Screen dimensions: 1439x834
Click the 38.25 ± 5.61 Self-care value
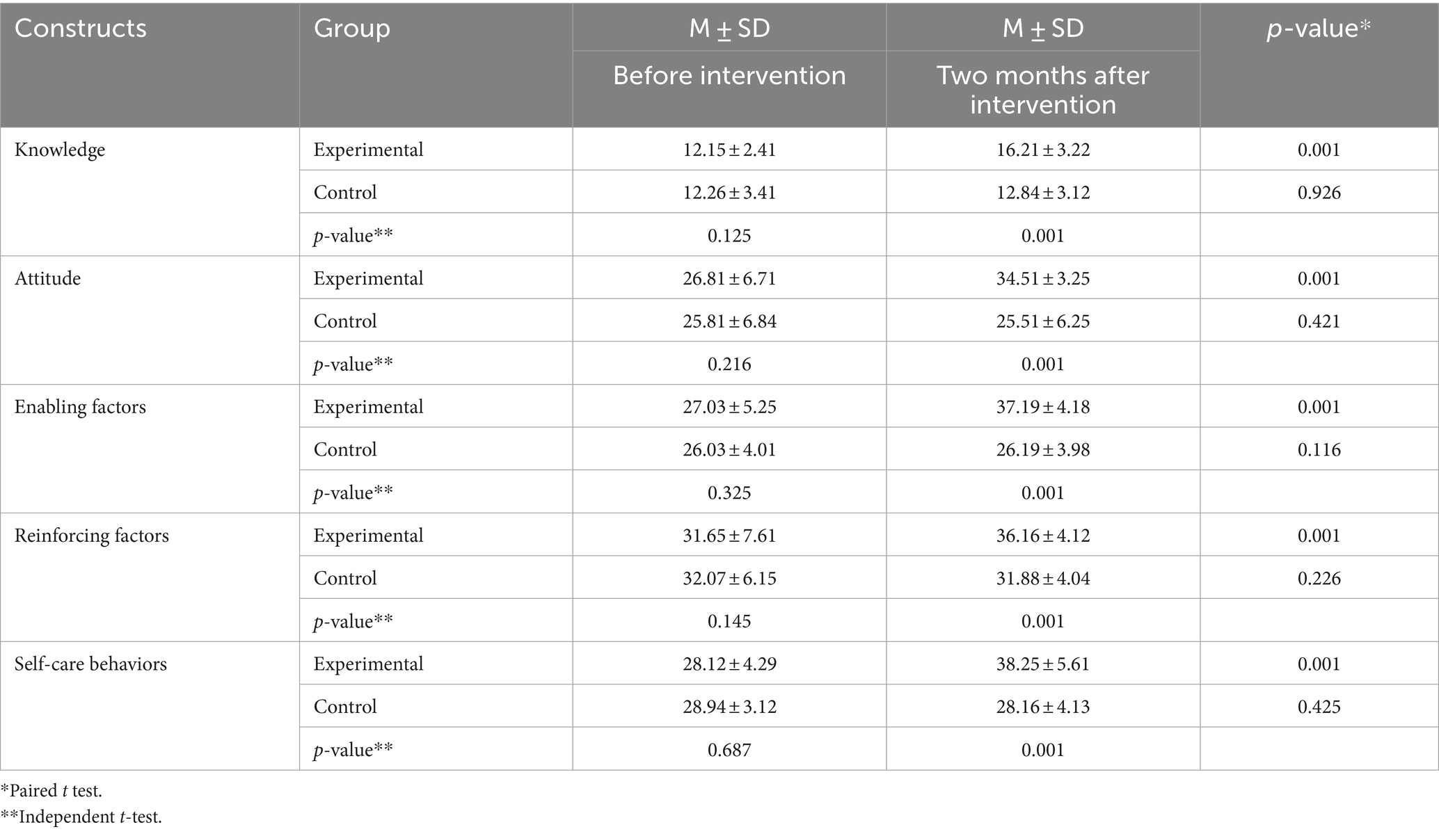(x=1043, y=664)
